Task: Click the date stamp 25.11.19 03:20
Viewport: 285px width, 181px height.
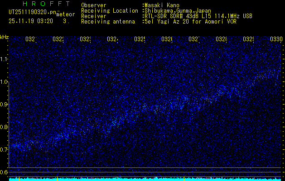Action: tap(31, 21)
